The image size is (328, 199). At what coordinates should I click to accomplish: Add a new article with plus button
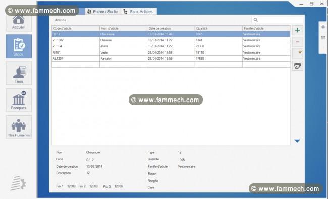coord(297,30)
